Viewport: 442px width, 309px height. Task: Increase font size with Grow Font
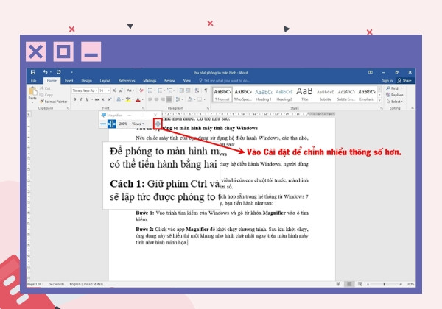(114, 90)
